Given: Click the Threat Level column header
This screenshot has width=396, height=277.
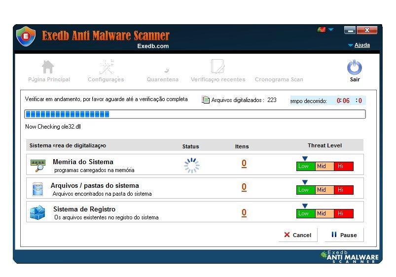Looking at the screenshot, I should (x=324, y=145).
